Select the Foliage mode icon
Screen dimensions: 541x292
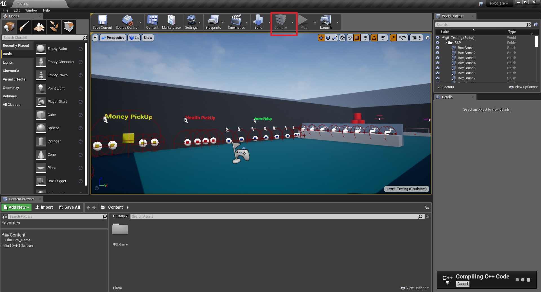(x=54, y=27)
